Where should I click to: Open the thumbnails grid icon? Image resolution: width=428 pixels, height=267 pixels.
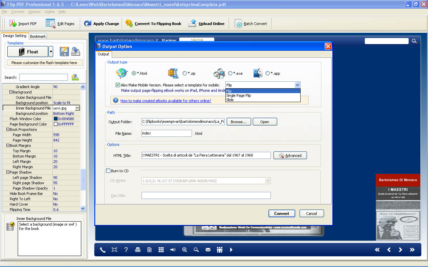coord(161,250)
